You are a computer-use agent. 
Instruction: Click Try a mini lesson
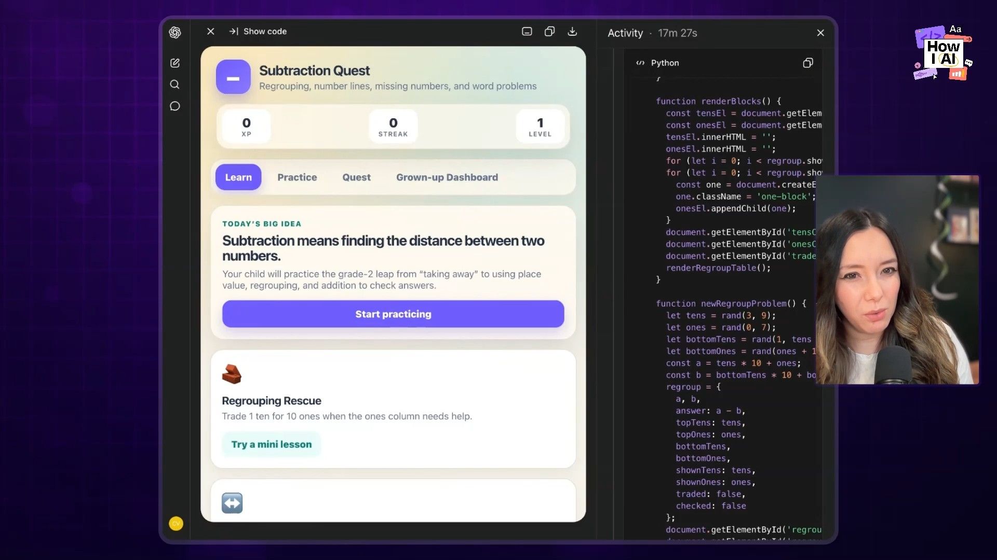pyautogui.click(x=272, y=444)
